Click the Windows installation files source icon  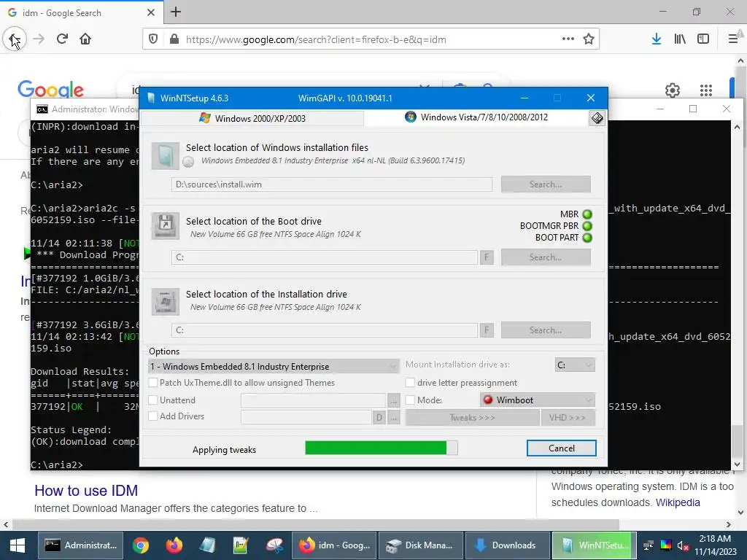coord(166,156)
